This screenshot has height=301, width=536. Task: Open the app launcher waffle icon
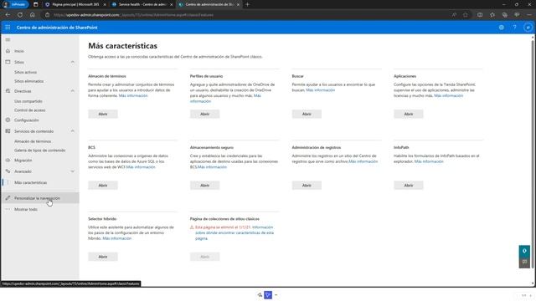[x=8, y=28]
